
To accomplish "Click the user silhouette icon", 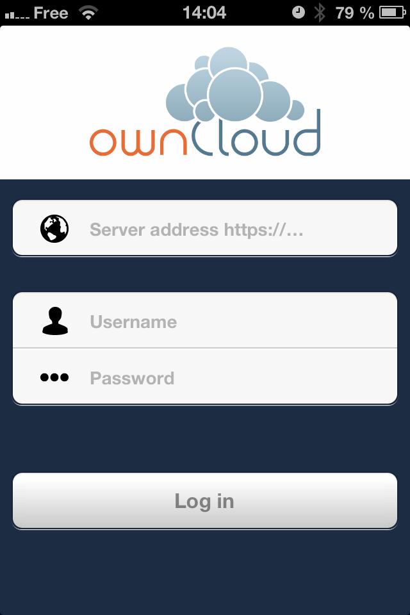I will (x=55, y=321).
